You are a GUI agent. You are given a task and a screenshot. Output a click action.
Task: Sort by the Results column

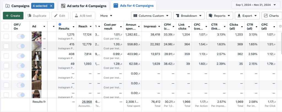click(64, 28)
